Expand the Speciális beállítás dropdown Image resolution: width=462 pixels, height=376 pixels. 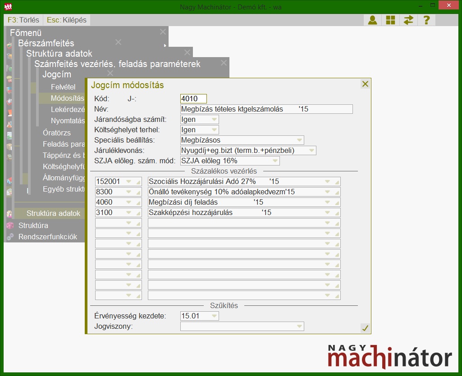click(299, 140)
